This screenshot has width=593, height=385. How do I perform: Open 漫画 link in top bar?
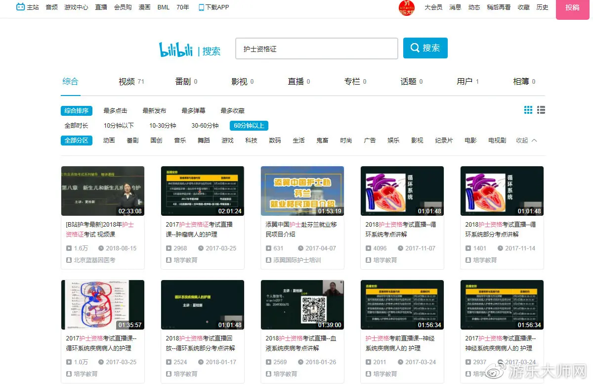click(x=144, y=7)
